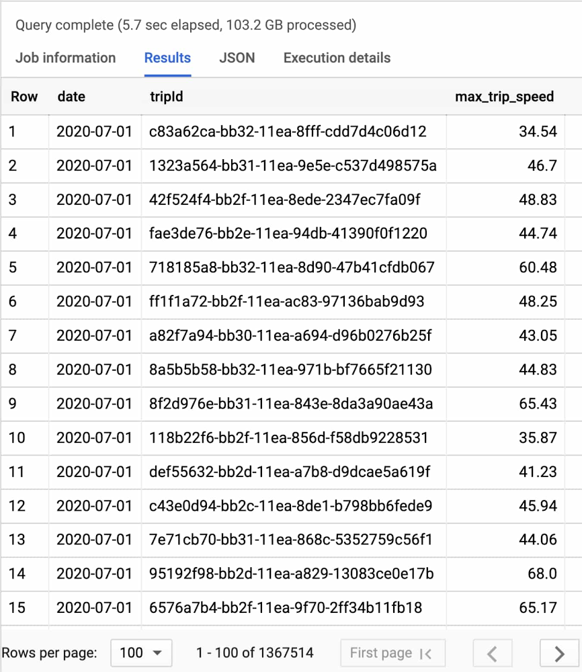582x672 pixels.
Task: Click max speed value 60.48
Action: click(x=538, y=267)
